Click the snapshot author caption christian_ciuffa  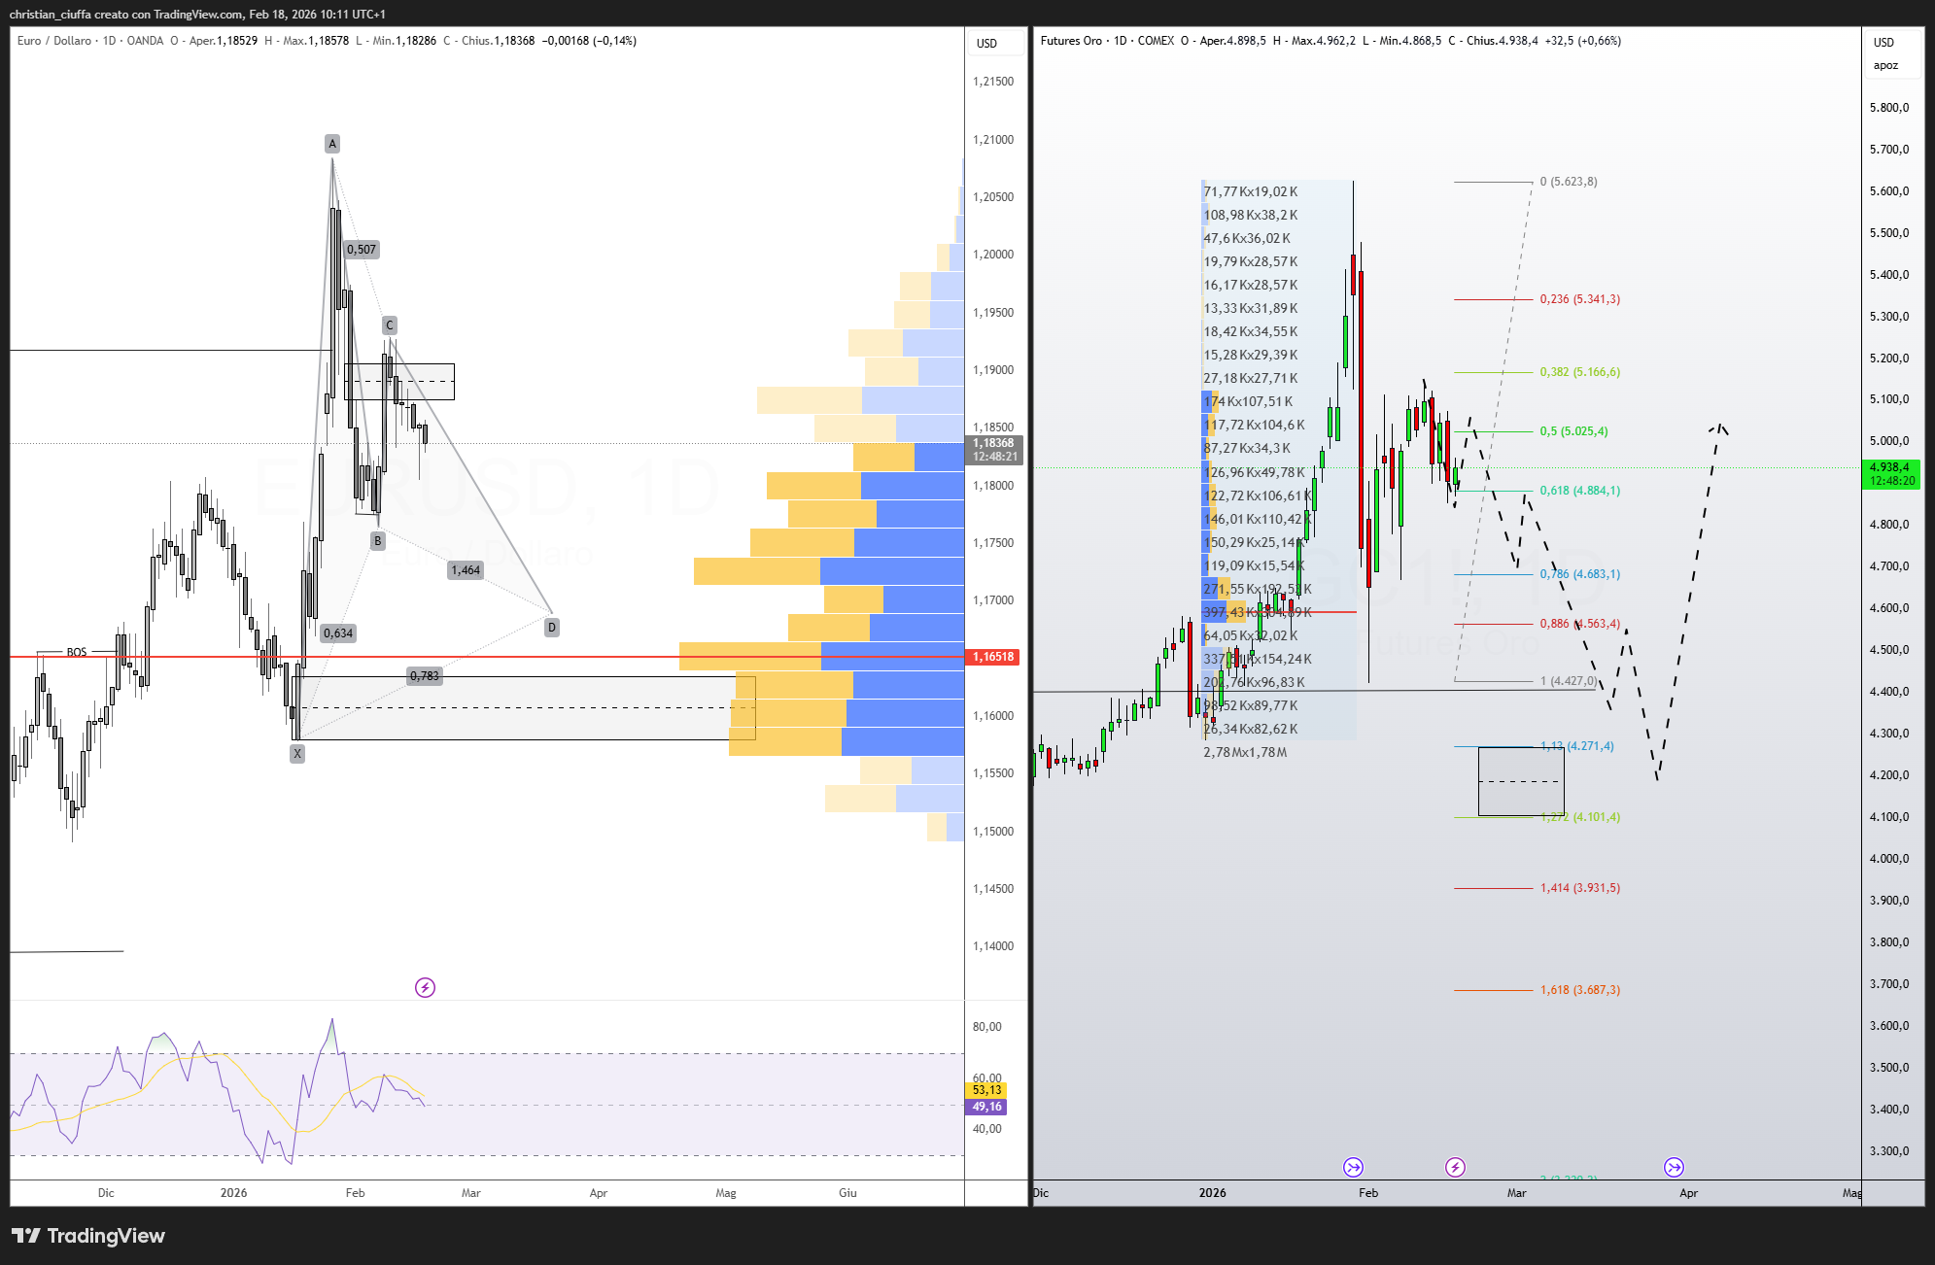[49, 15]
